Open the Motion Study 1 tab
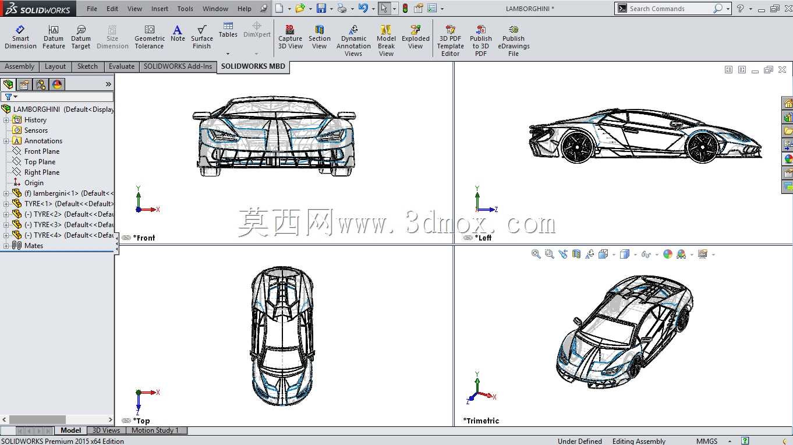793x445 pixels. pyautogui.click(x=155, y=430)
